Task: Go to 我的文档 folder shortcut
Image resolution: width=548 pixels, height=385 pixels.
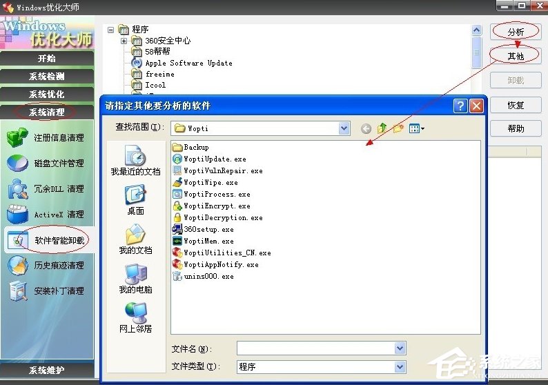Action: click(x=135, y=239)
